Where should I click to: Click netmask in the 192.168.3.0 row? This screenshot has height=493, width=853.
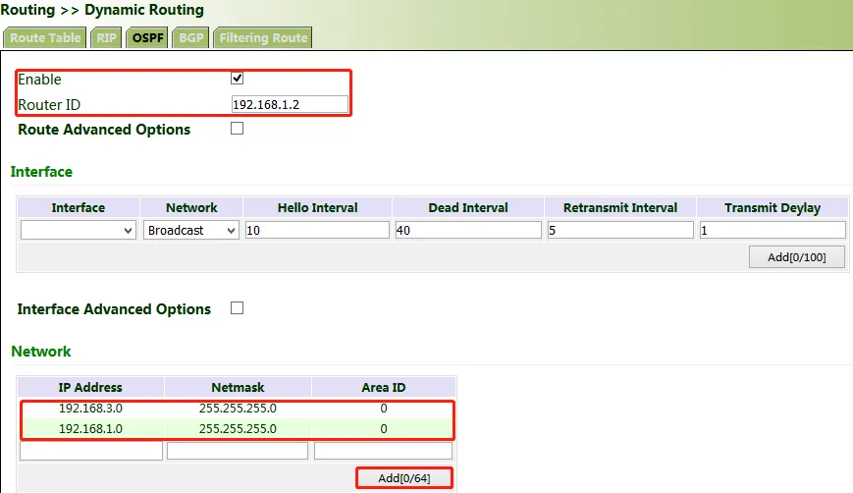tap(238, 409)
